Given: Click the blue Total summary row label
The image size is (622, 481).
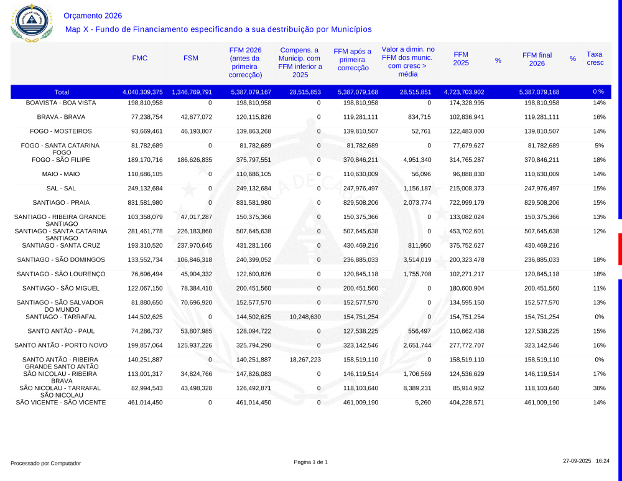Looking at the screenshot, I should point(62,92).
